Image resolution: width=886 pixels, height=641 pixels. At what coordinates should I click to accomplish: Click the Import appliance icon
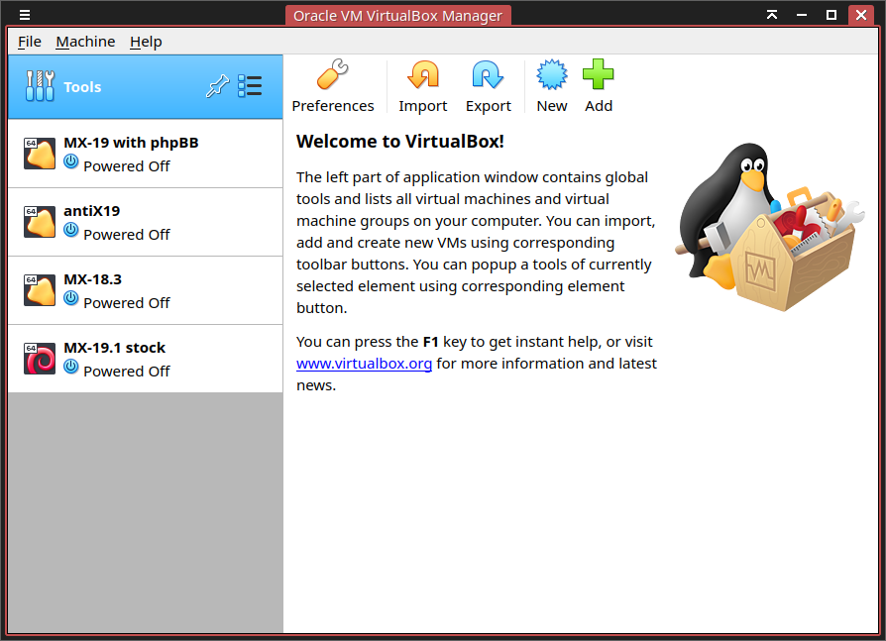coord(422,74)
